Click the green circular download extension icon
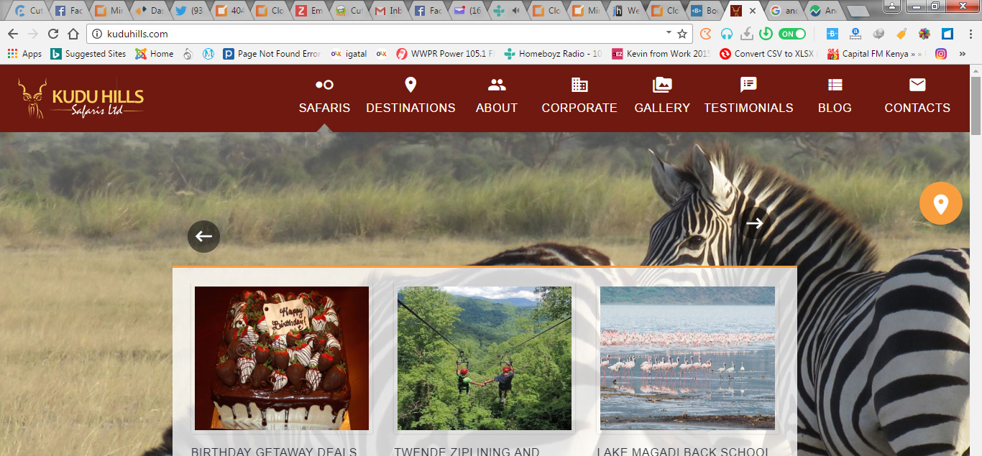This screenshot has width=982, height=456. pyautogui.click(x=766, y=34)
